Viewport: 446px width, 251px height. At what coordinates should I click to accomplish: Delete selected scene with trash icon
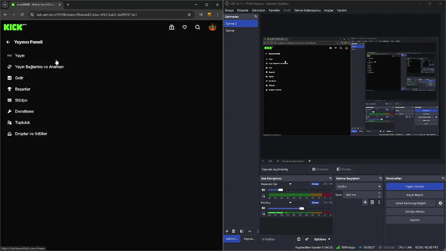(233, 231)
